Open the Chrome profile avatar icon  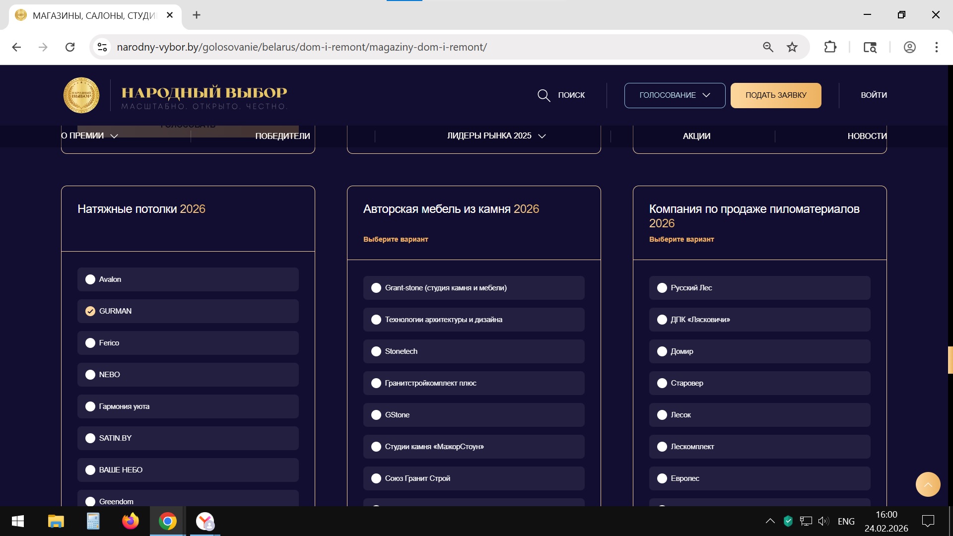point(909,47)
